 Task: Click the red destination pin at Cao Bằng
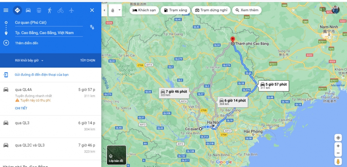click(x=232, y=39)
